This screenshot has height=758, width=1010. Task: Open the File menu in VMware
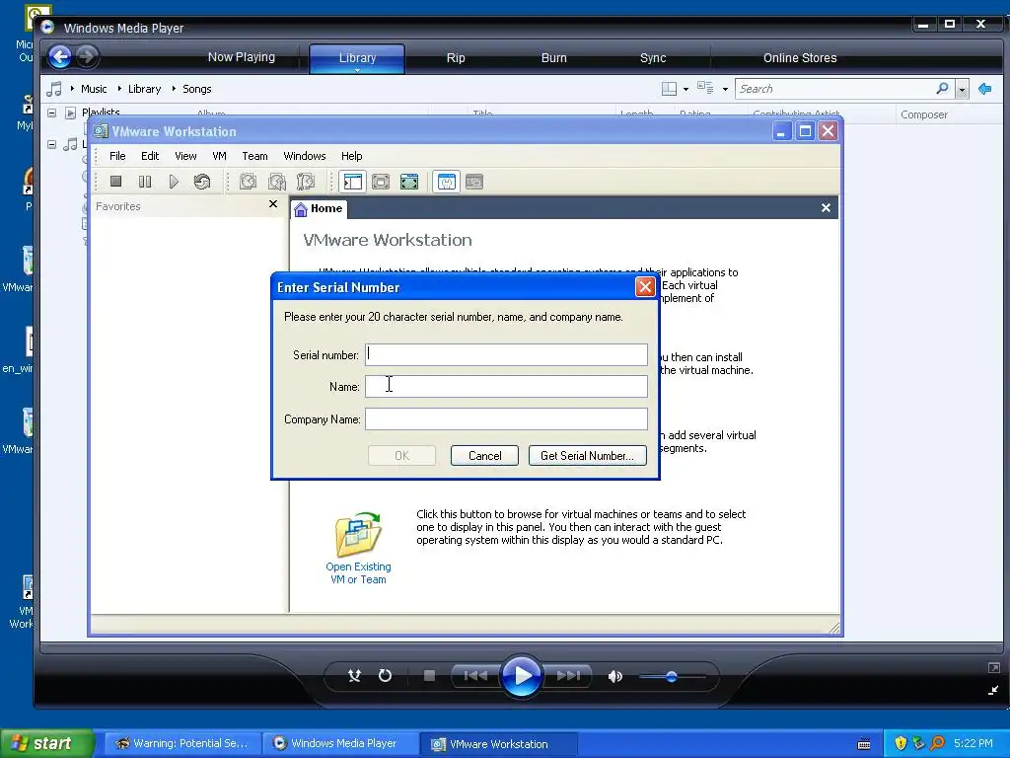(x=117, y=156)
